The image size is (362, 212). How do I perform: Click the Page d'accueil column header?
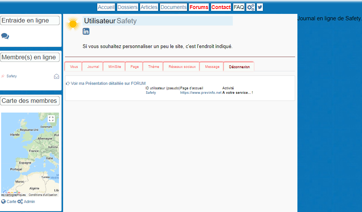point(192,88)
